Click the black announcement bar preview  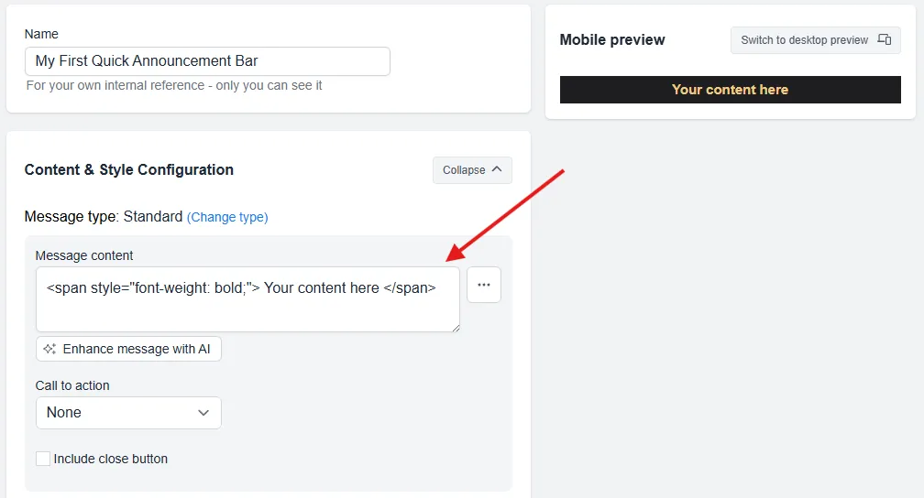click(x=730, y=90)
